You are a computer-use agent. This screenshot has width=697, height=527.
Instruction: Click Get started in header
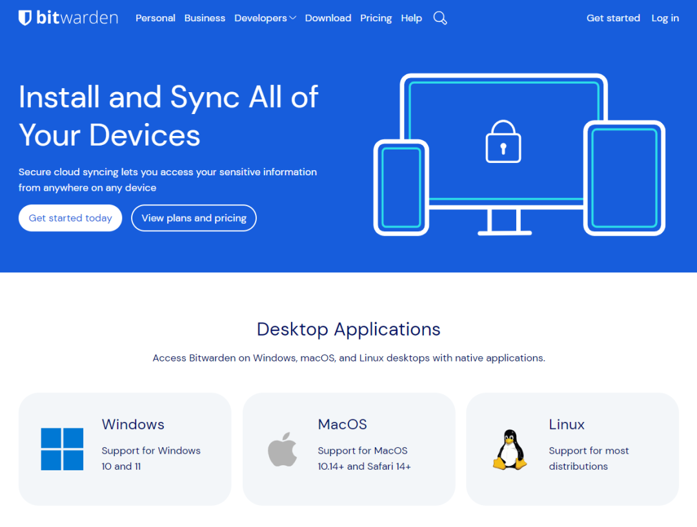point(613,18)
